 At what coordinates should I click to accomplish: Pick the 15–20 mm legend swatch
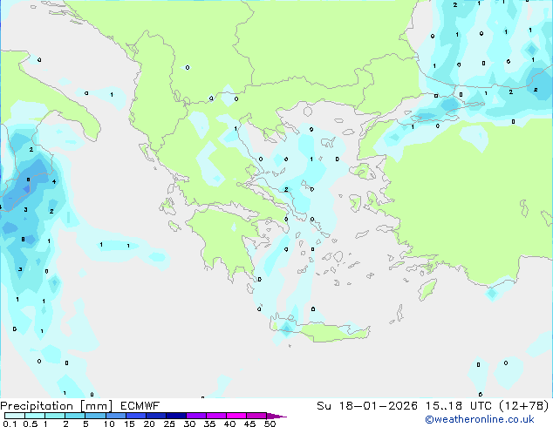136,416
